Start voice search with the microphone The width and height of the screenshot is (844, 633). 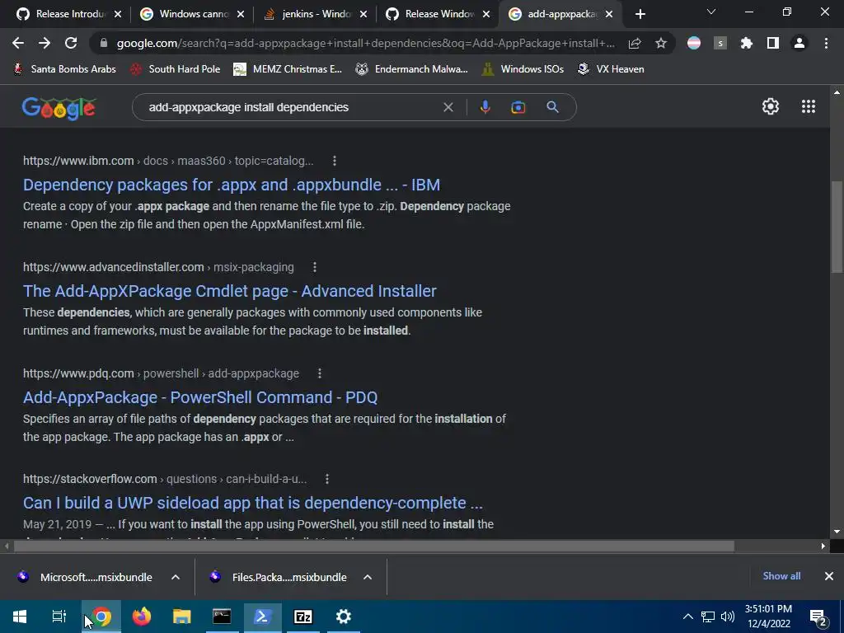485,107
